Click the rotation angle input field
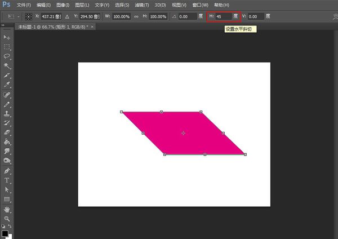This screenshot has width=338, height=239. 188,16
